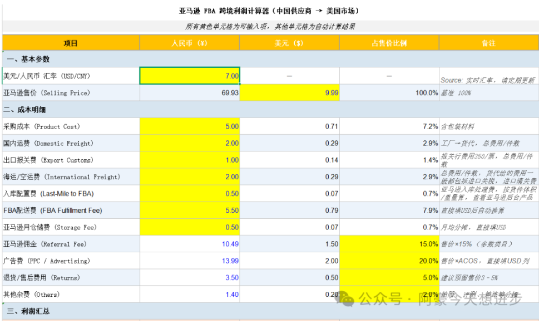Click FBA Fulfillment Fee ratio 7.9%

431,210
